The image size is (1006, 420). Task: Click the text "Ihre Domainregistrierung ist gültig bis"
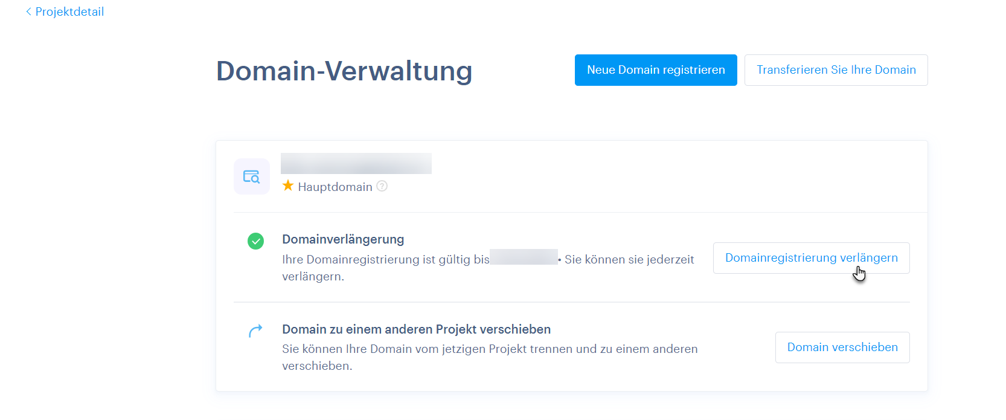tap(385, 260)
